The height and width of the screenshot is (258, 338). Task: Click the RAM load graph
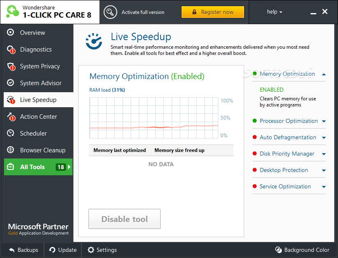(x=154, y=118)
